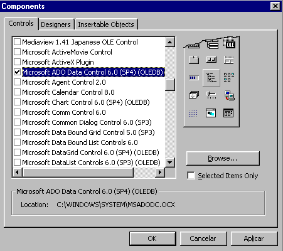283x251 pixels.
Task: Click the ImageList stacked pictures icon
Action: pos(194,95)
